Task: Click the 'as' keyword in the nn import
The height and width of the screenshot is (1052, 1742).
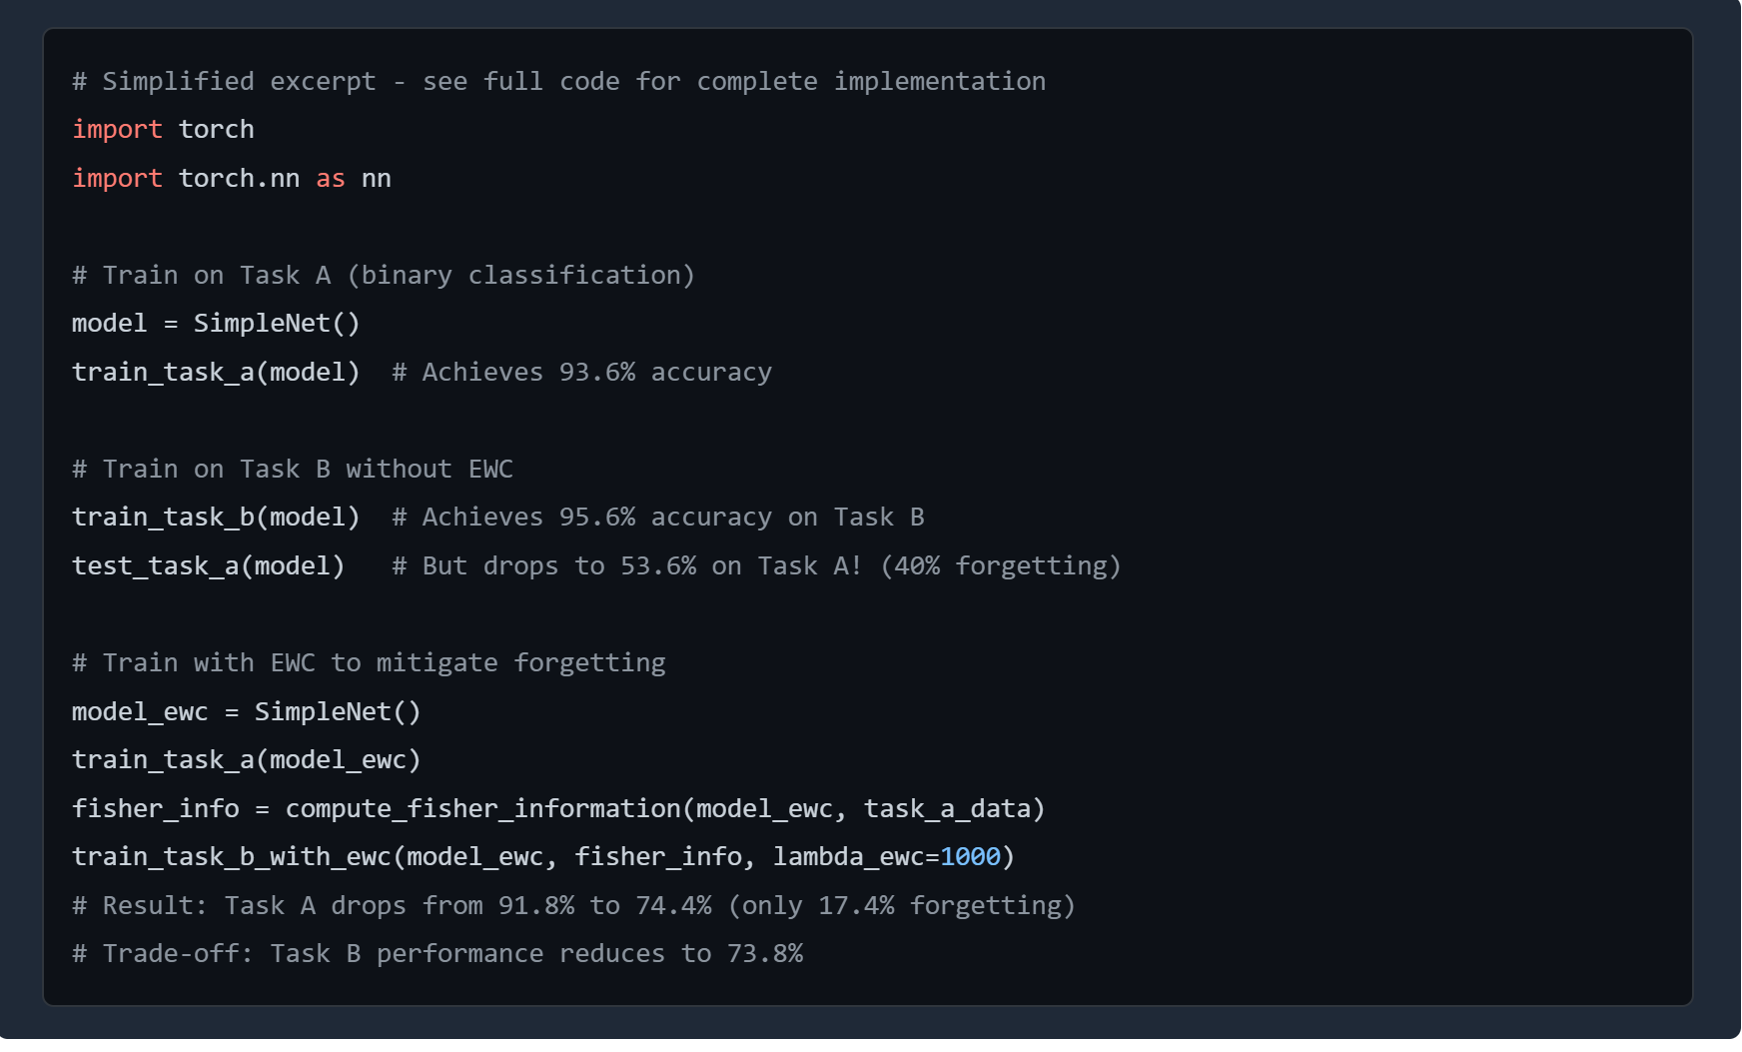Action: click(330, 179)
